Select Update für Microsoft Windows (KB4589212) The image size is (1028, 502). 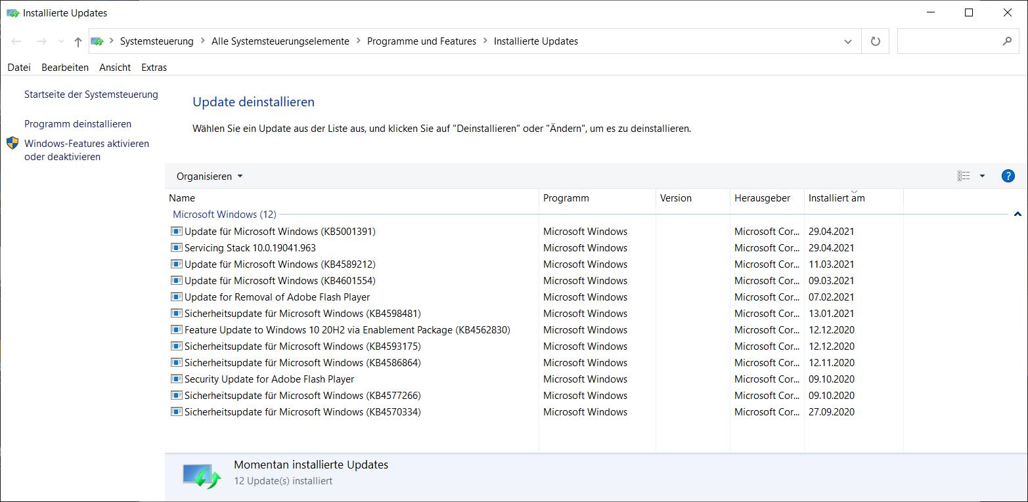coord(280,264)
